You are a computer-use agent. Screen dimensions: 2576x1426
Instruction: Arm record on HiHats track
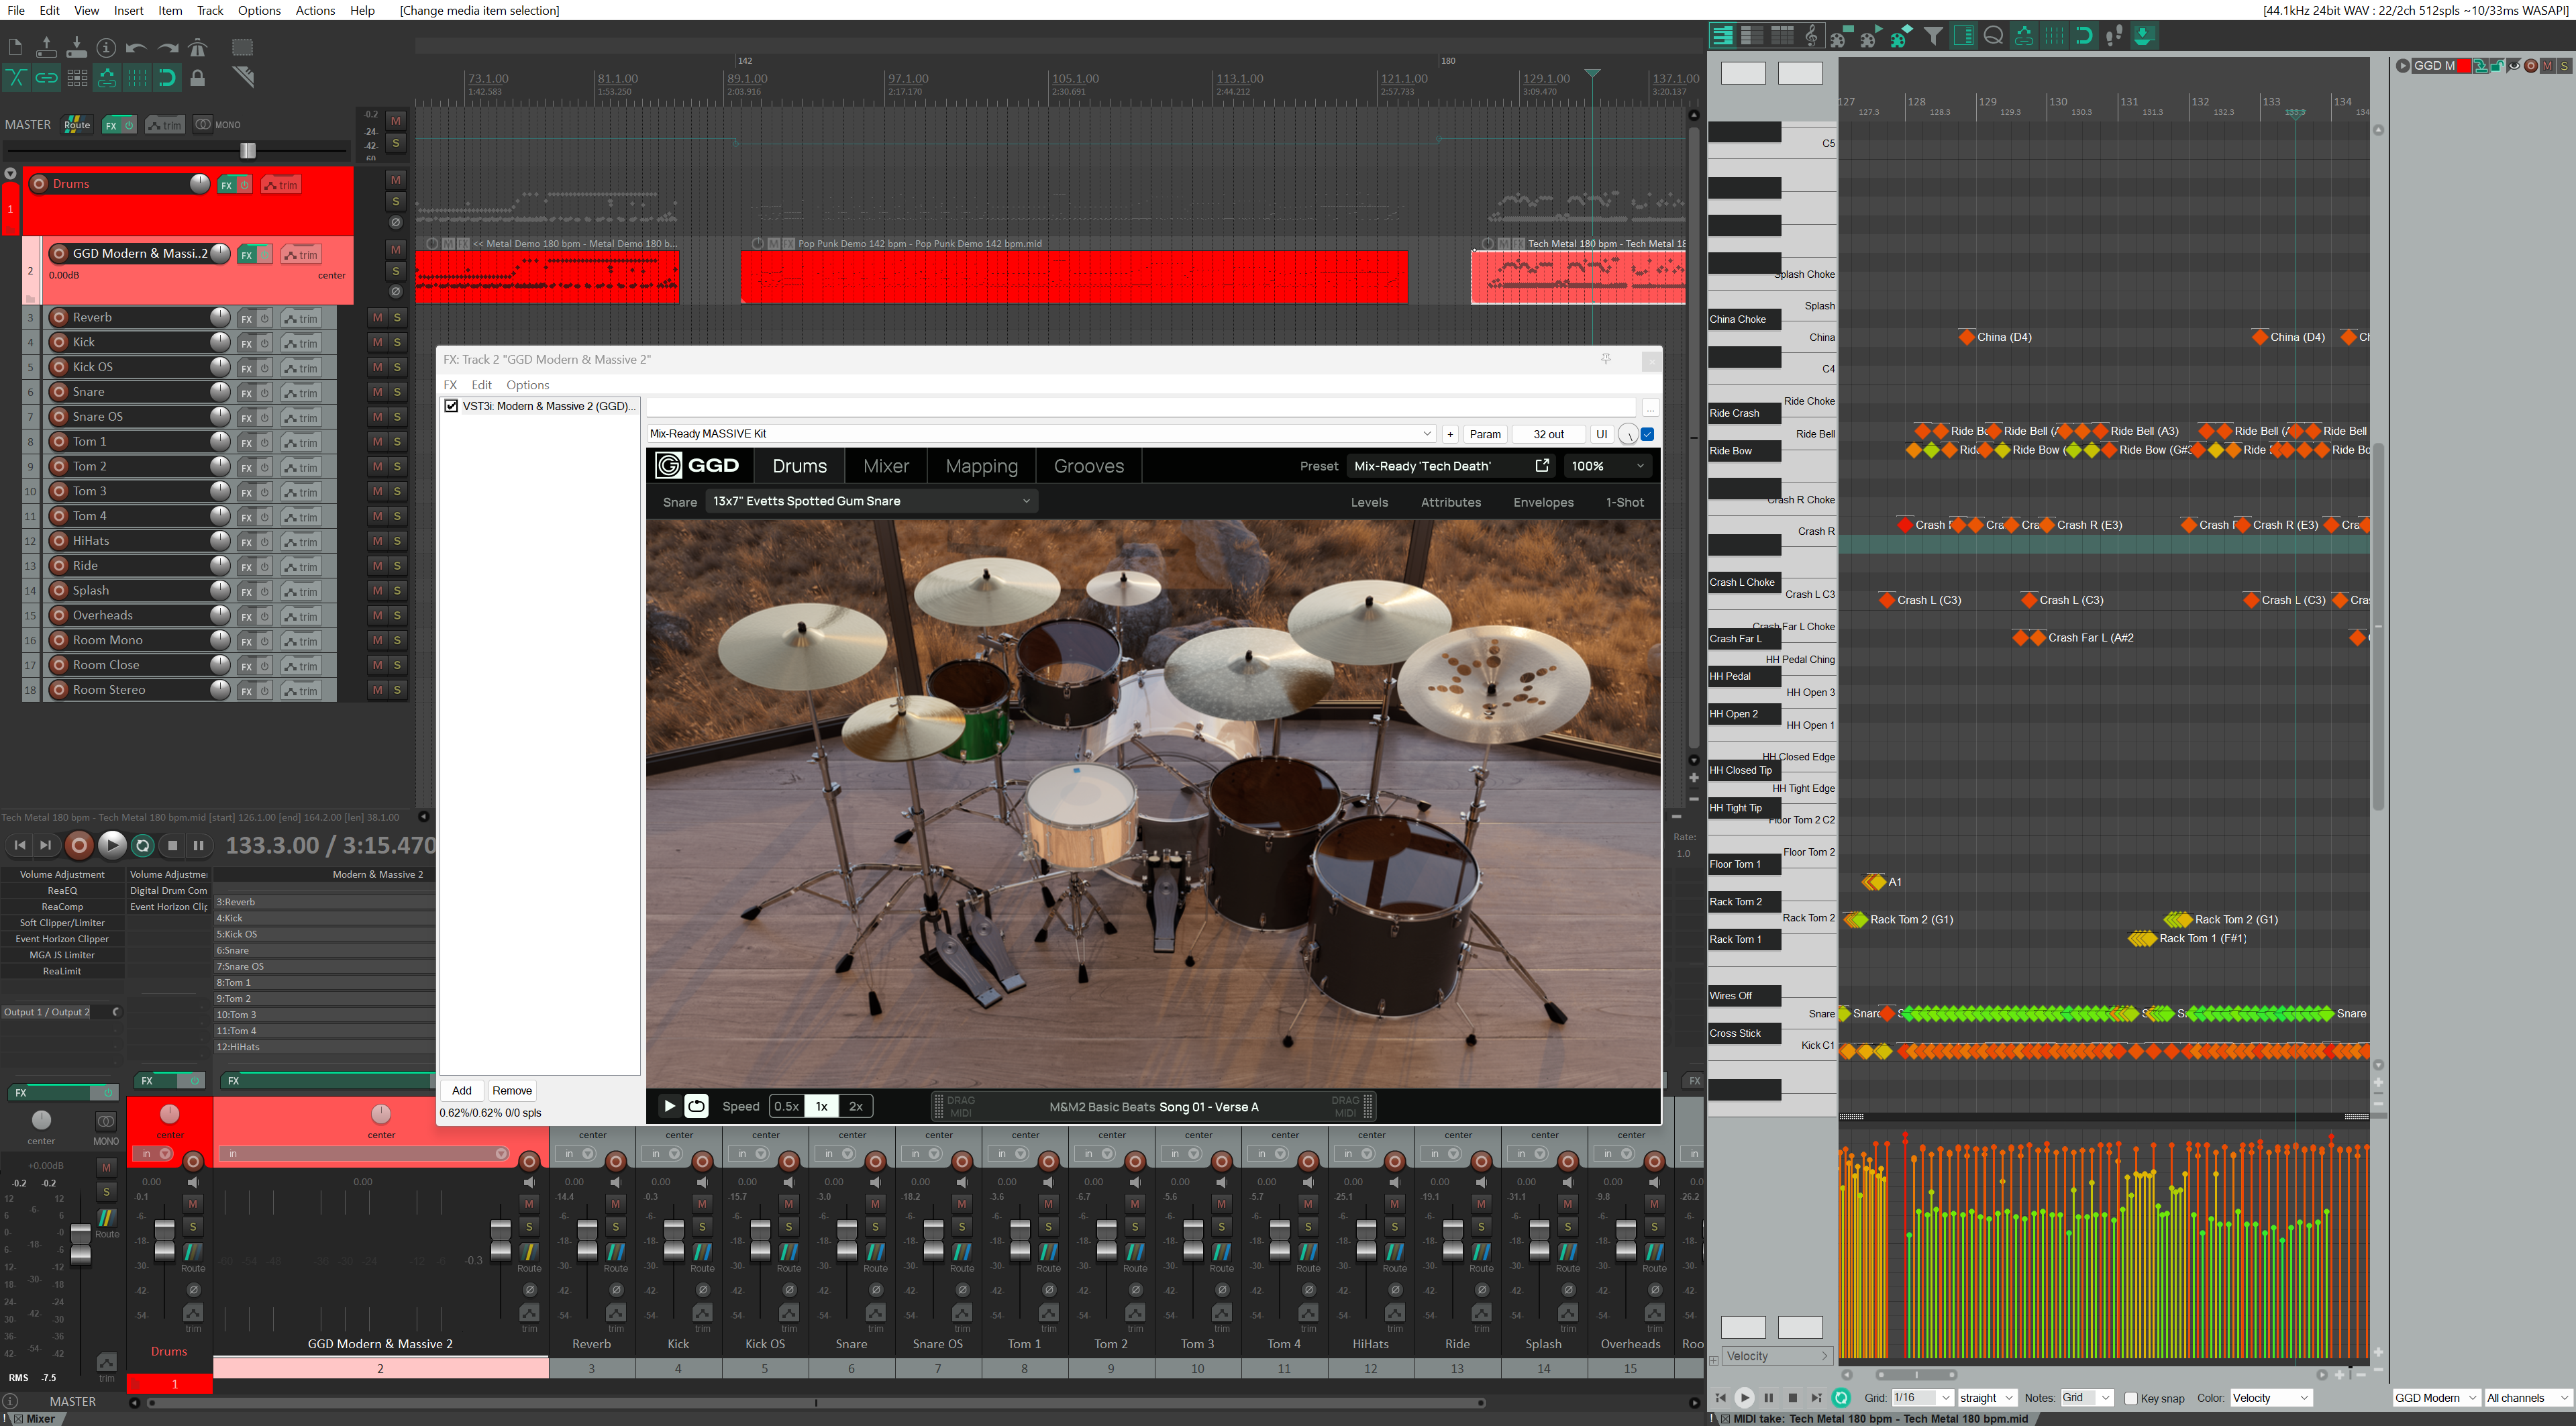click(x=59, y=541)
